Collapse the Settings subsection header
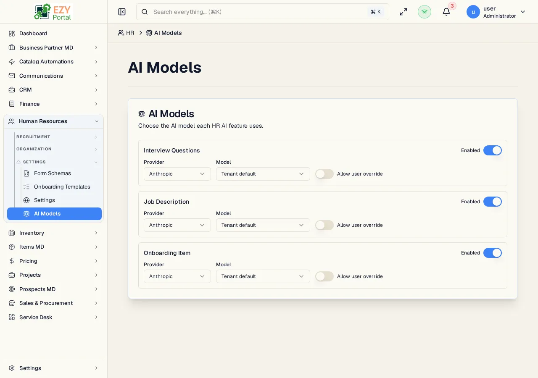 pyautogui.click(x=57, y=162)
